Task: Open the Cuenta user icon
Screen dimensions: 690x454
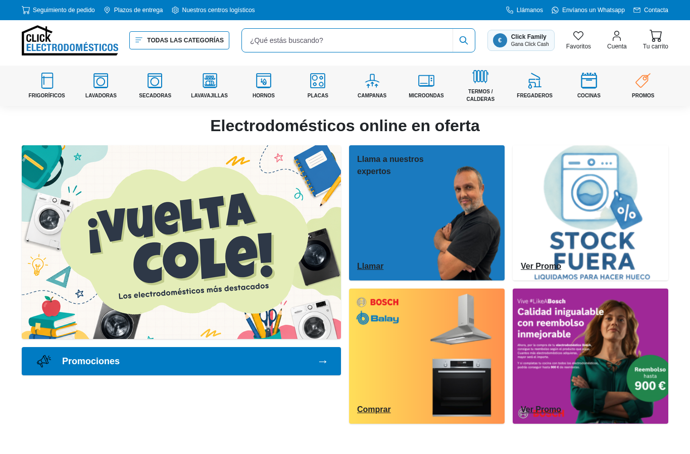Action: [x=617, y=36]
